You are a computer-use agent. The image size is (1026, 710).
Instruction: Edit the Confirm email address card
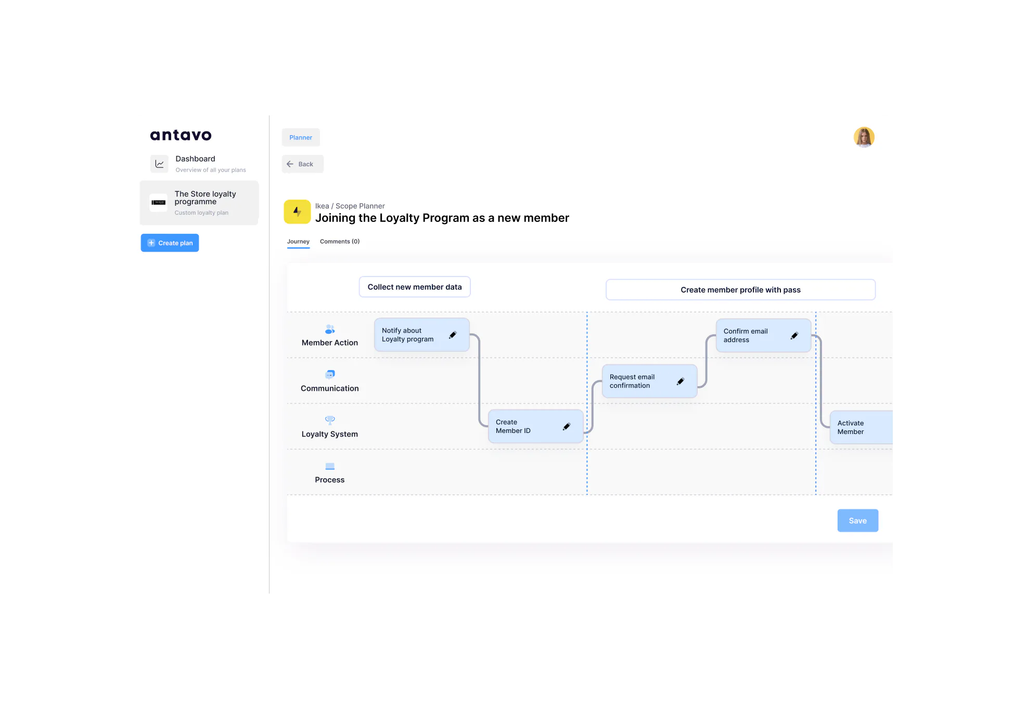tap(794, 335)
